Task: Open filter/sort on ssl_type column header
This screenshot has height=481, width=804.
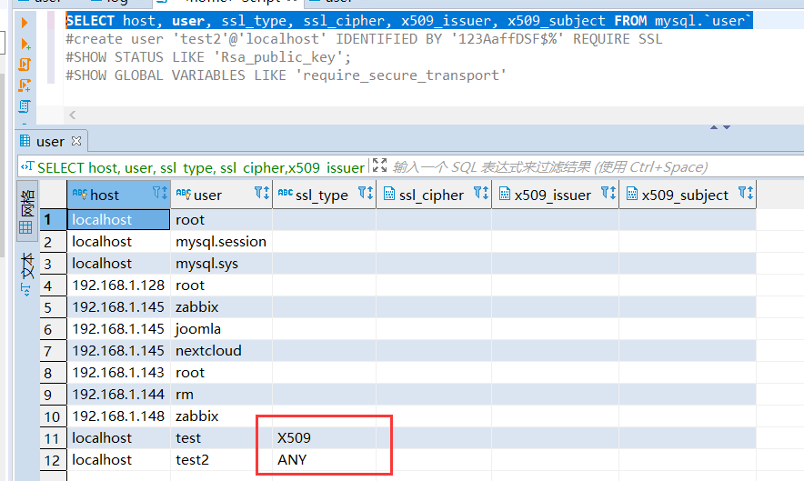Action: 365,194
